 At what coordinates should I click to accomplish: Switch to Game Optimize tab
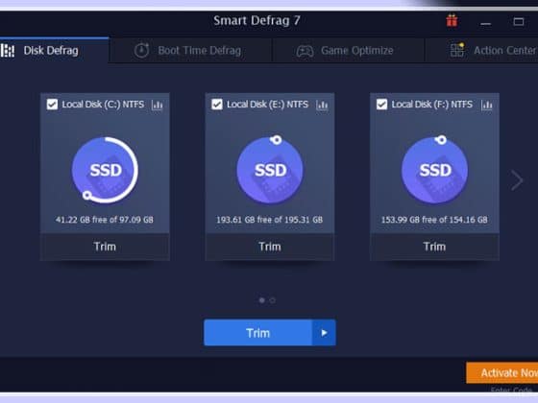348,50
